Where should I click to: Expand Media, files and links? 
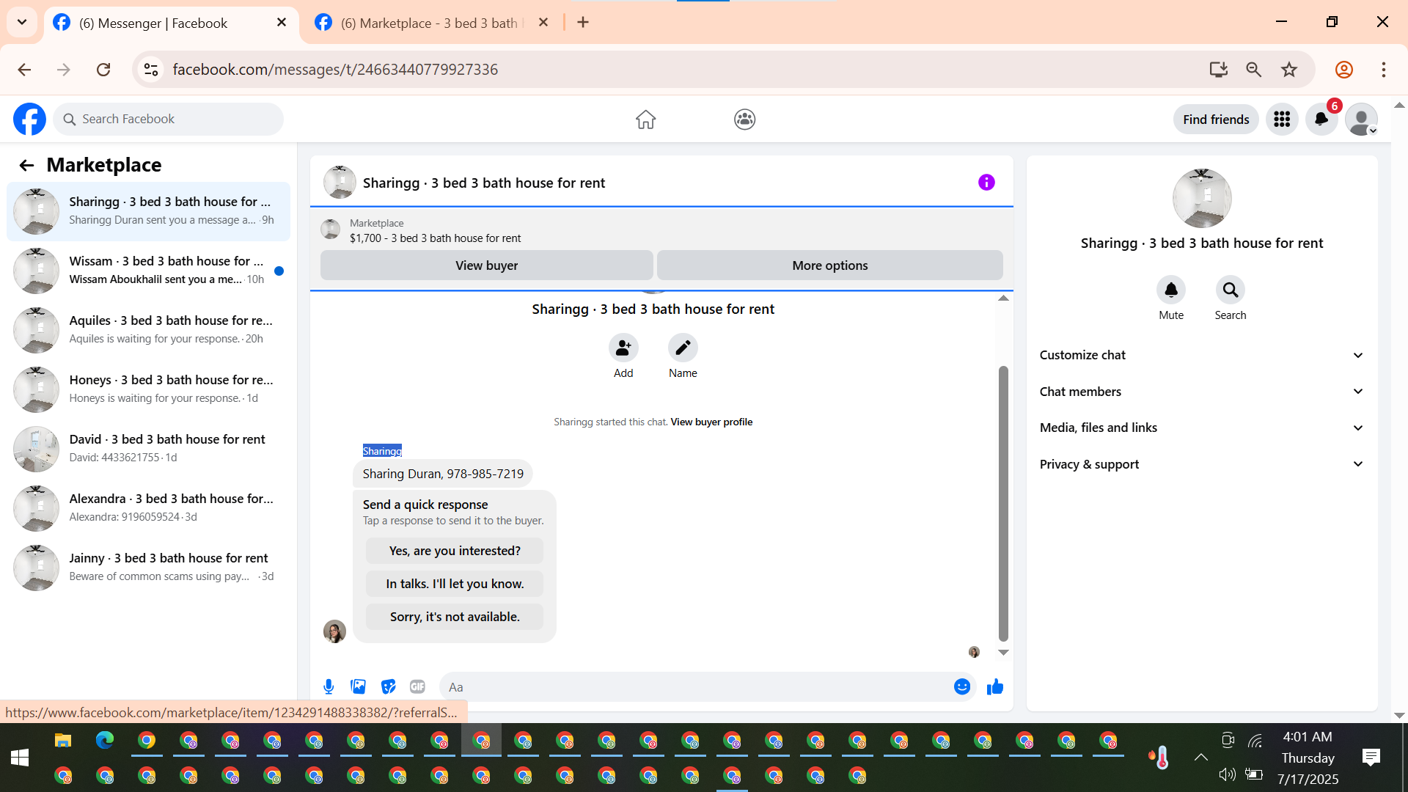pos(1202,428)
